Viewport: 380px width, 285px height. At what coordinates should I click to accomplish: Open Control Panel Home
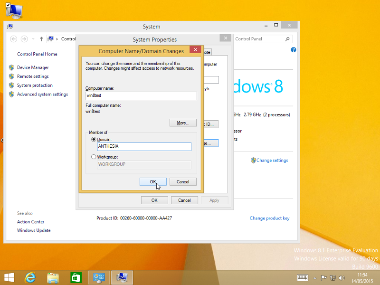point(37,54)
